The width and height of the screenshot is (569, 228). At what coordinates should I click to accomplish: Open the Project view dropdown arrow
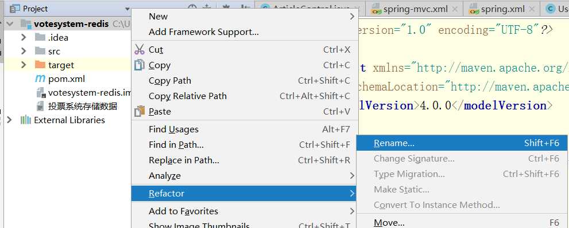pos(127,9)
